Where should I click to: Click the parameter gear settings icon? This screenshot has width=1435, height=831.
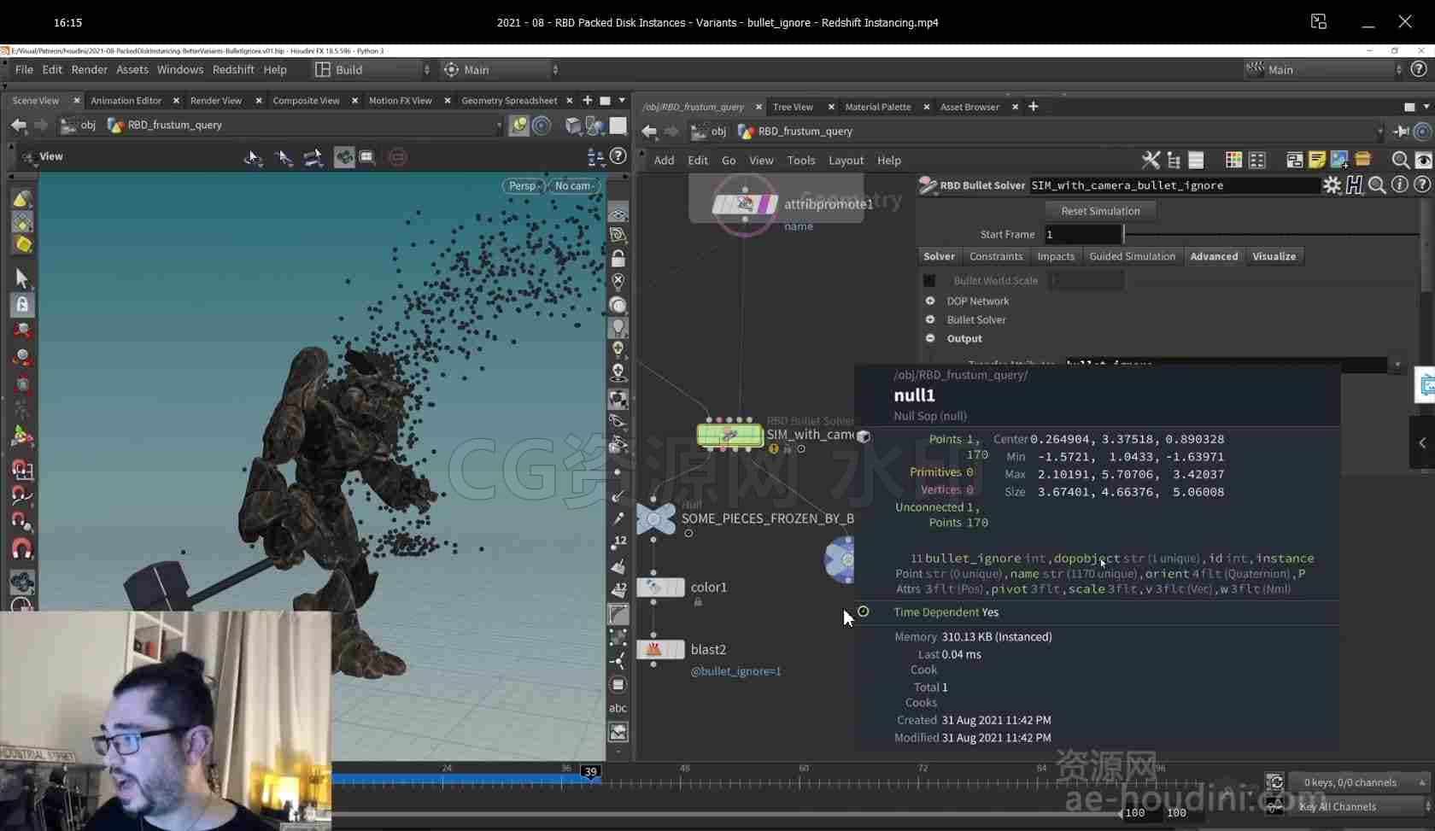coord(1332,185)
